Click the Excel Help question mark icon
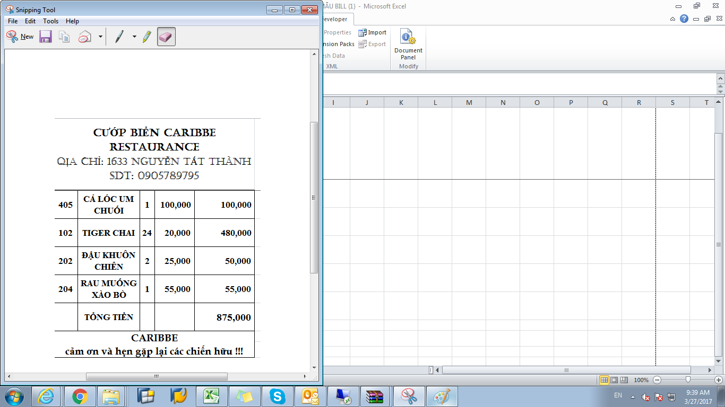The image size is (725, 407). point(684,19)
